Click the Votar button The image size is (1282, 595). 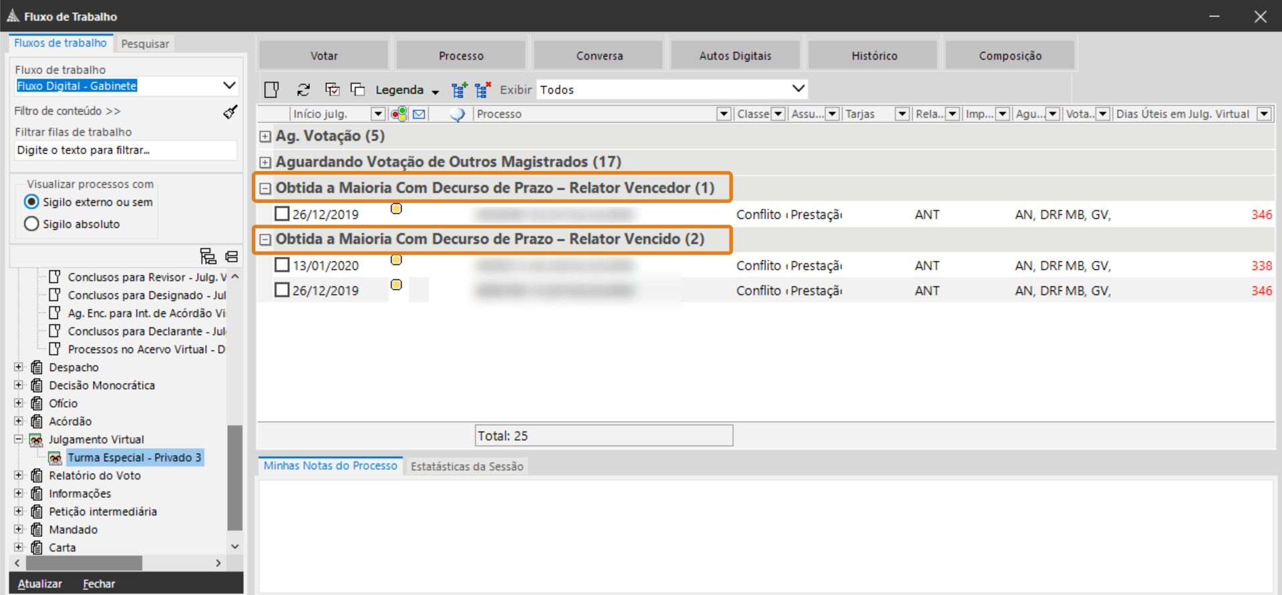click(324, 55)
